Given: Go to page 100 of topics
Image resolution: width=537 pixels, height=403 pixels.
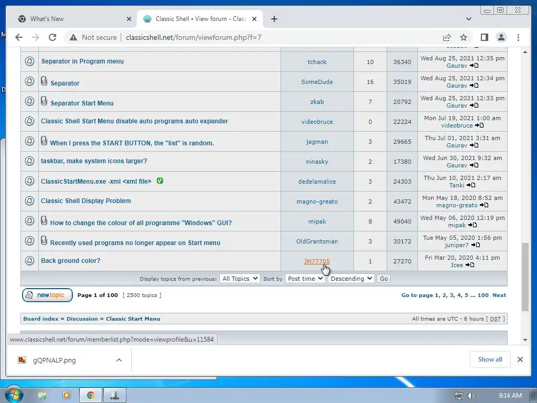Looking at the screenshot, I should (x=483, y=295).
